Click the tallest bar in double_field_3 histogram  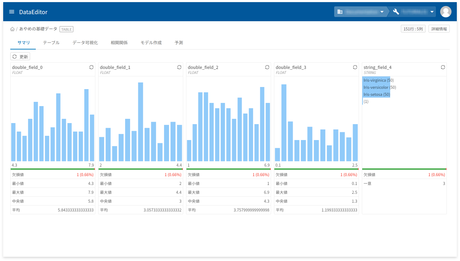[284, 123]
